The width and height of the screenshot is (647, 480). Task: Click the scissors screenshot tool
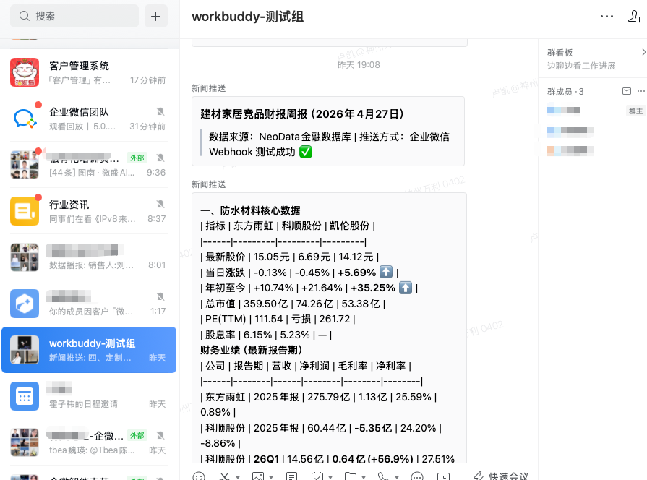(x=225, y=476)
